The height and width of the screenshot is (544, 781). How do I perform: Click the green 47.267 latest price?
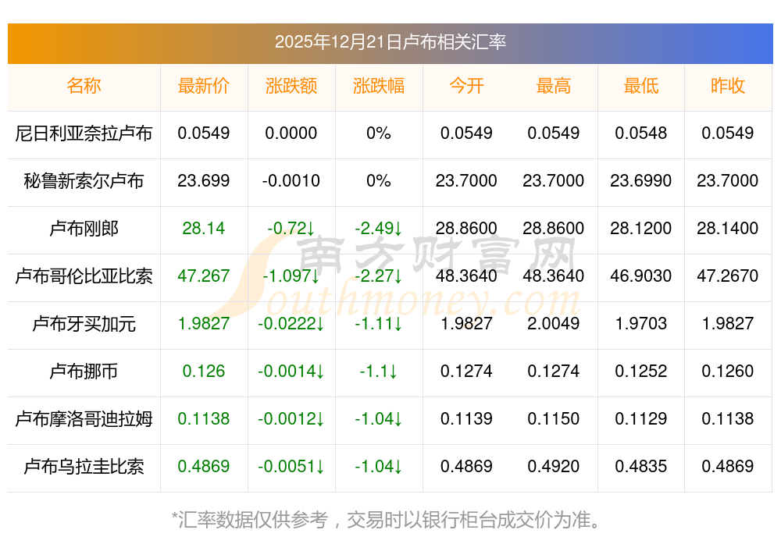coord(203,276)
